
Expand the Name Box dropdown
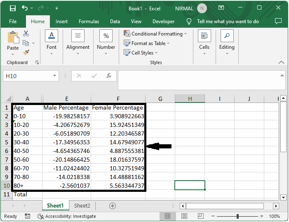[55, 76]
